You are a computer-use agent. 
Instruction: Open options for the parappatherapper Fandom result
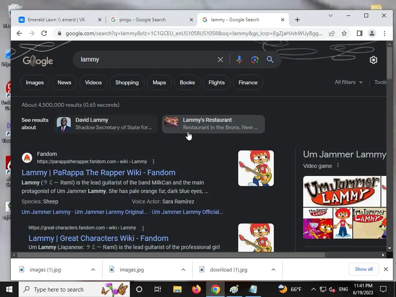153,162
